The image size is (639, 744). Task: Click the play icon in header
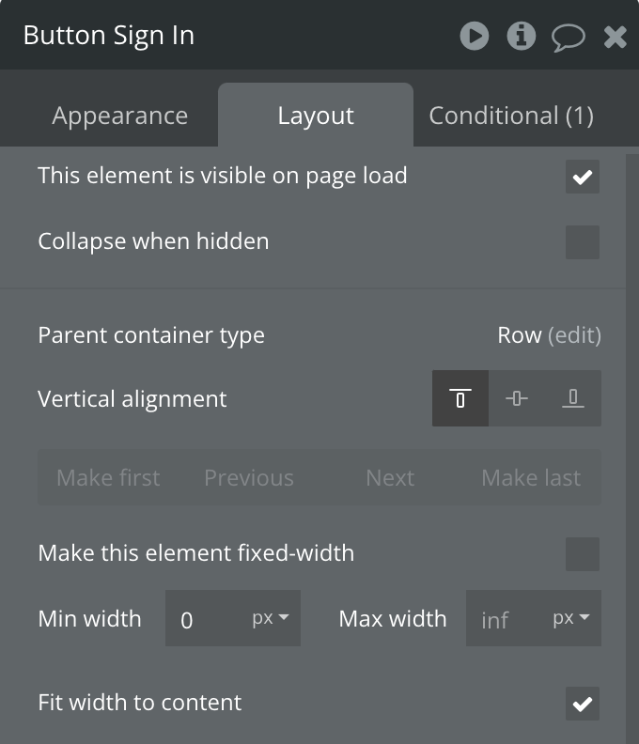tap(475, 36)
